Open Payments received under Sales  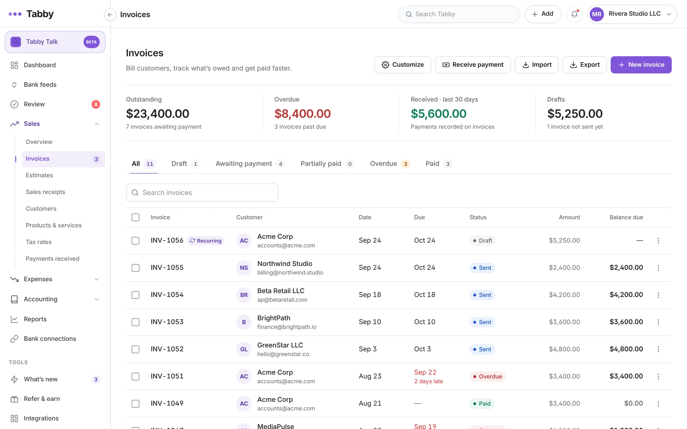64,259
